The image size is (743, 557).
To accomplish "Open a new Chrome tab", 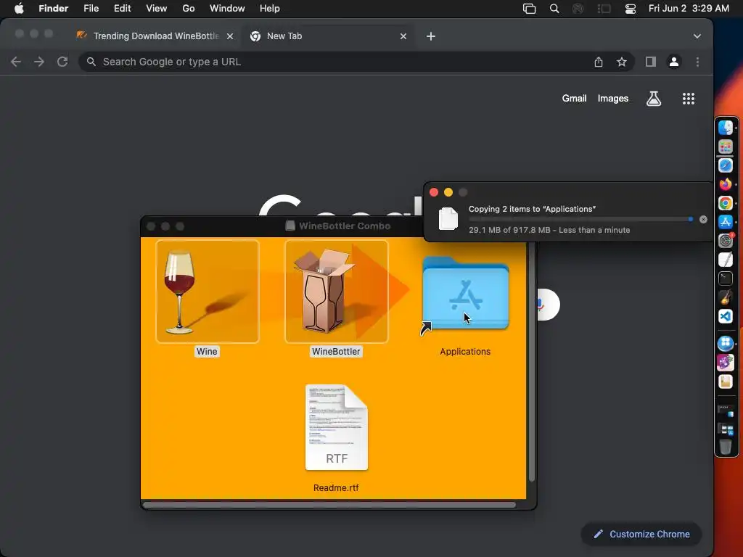I will click(431, 36).
